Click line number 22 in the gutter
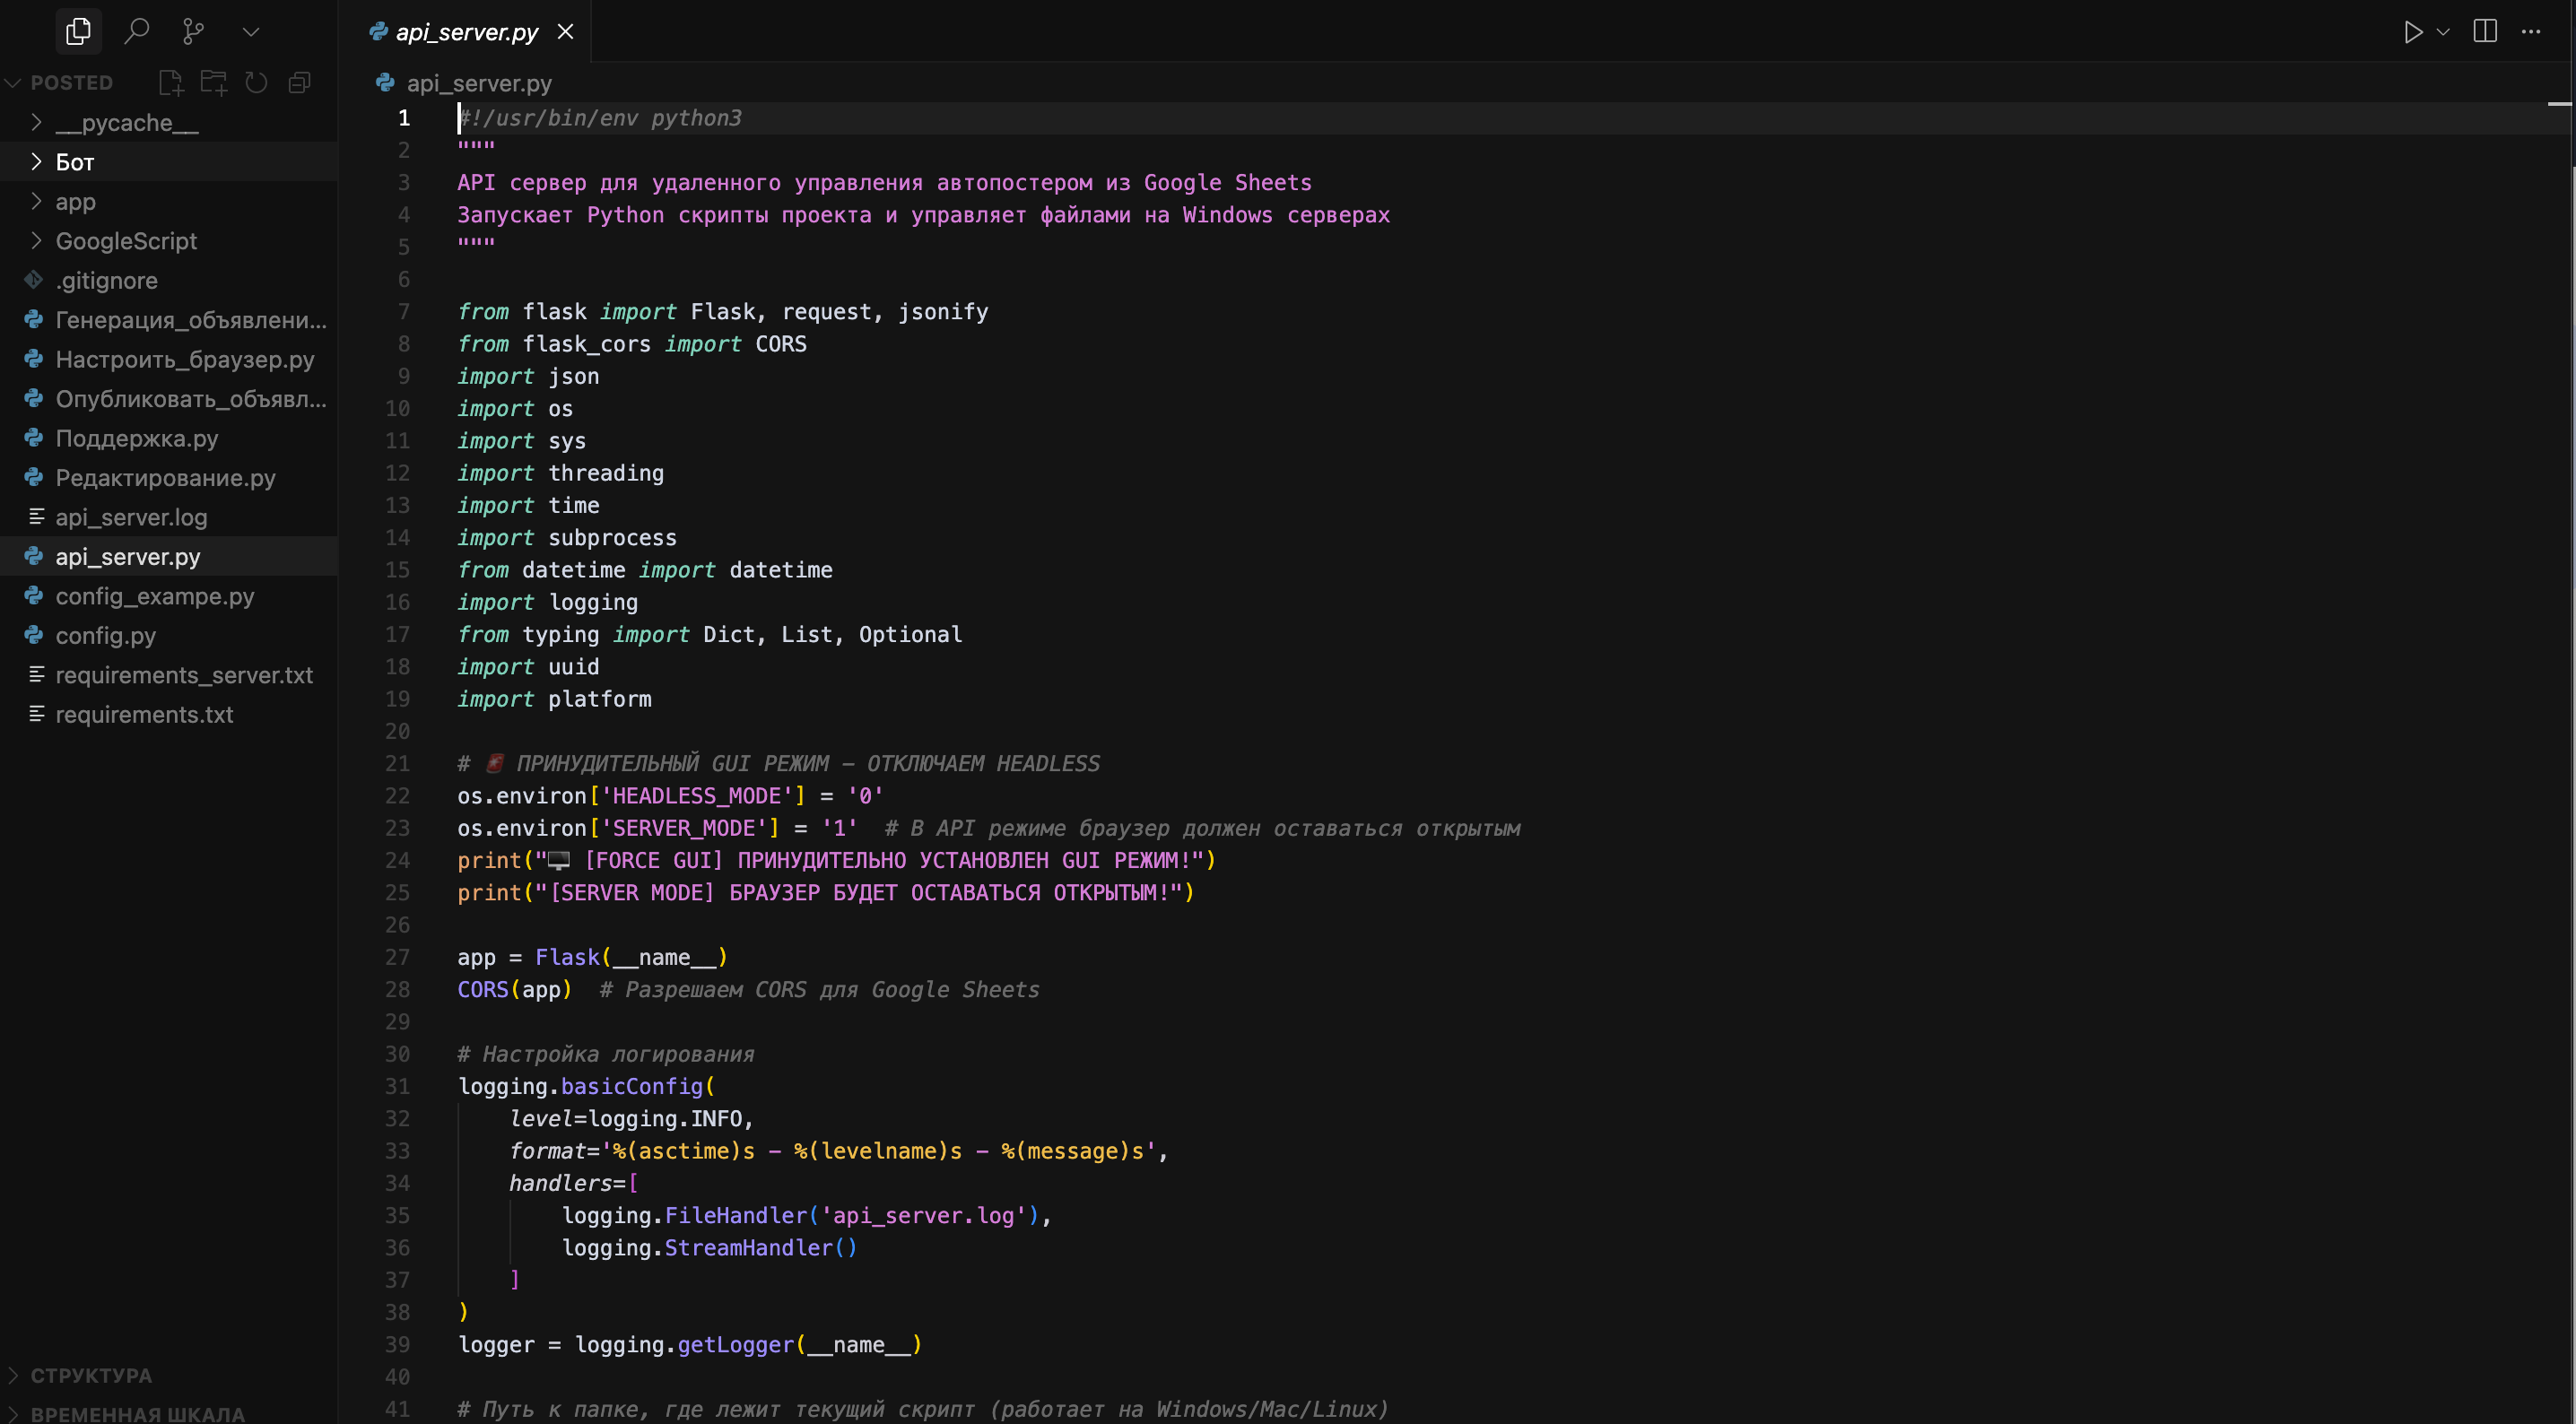 tap(397, 796)
